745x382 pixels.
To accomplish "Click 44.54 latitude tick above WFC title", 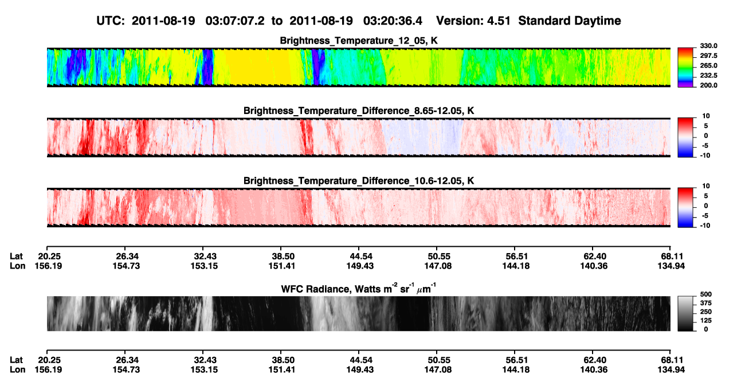I will click(x=359, y=255).
